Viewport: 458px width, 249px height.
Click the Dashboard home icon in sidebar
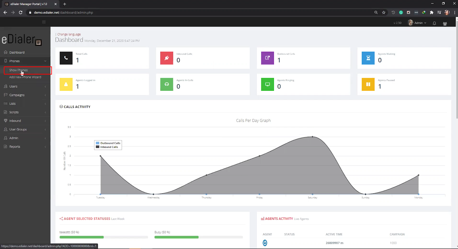coord(5,52)
